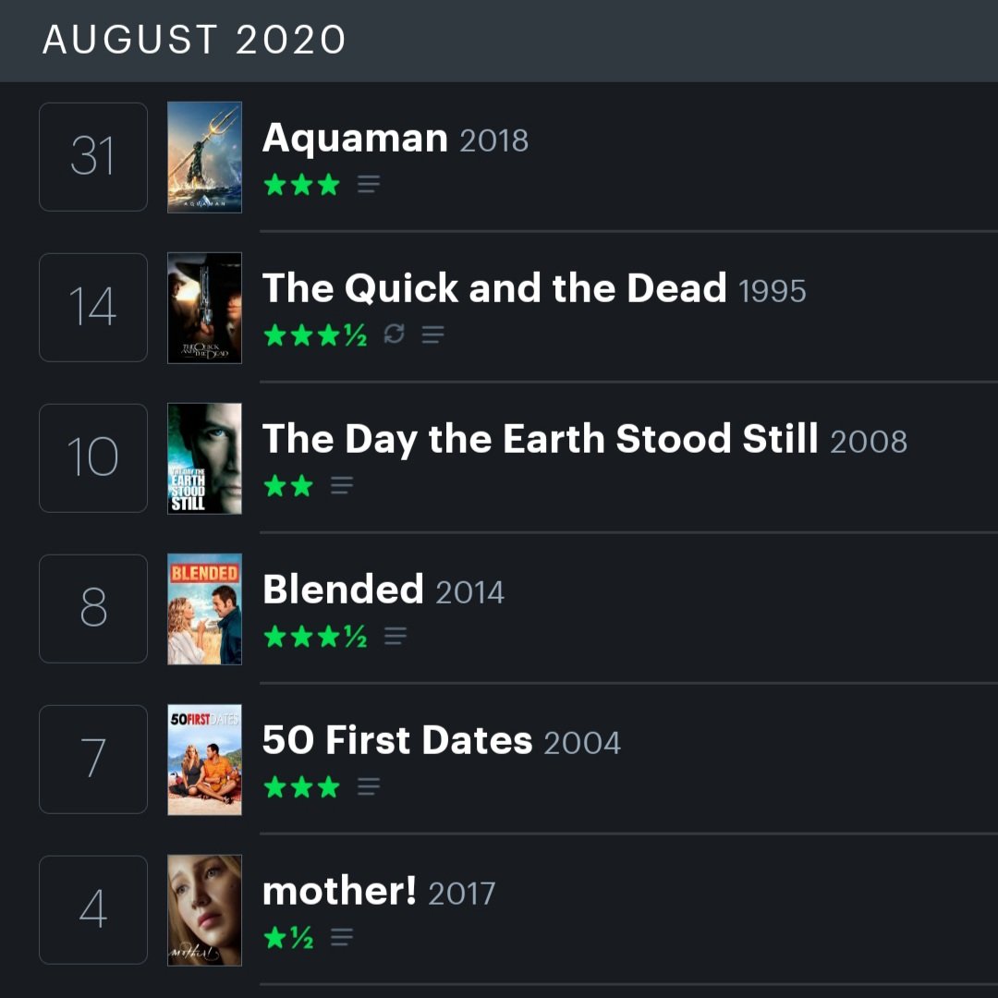The height and width of the screenshot is (998, 998).
Task: Open the review icon for The Day the Earth Stood Still
Action: 342,486
